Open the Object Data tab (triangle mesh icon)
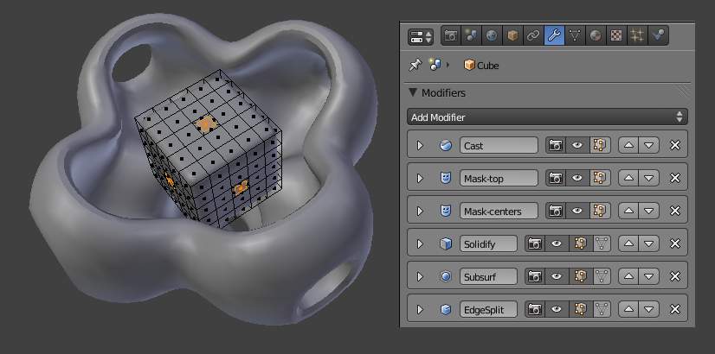 coord(575,36)
